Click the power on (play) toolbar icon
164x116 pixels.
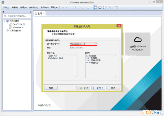click(63, 8)
